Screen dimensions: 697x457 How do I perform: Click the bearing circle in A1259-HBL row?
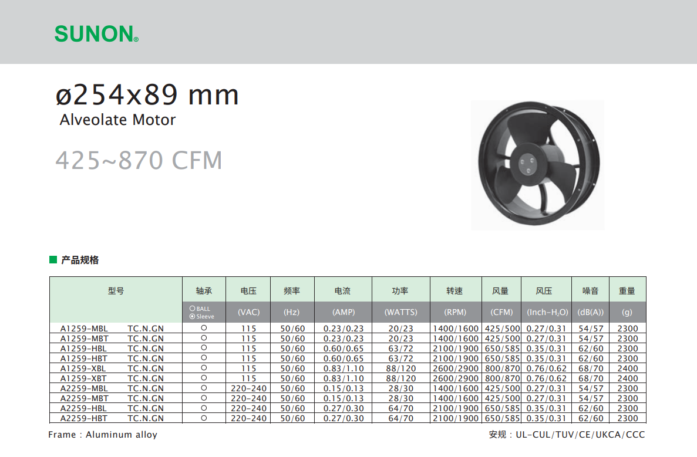click(x=204, y=348)
